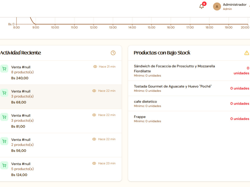
Task: Click the '0 unidades' value for cafe dietetico
Action: (240, 104)
